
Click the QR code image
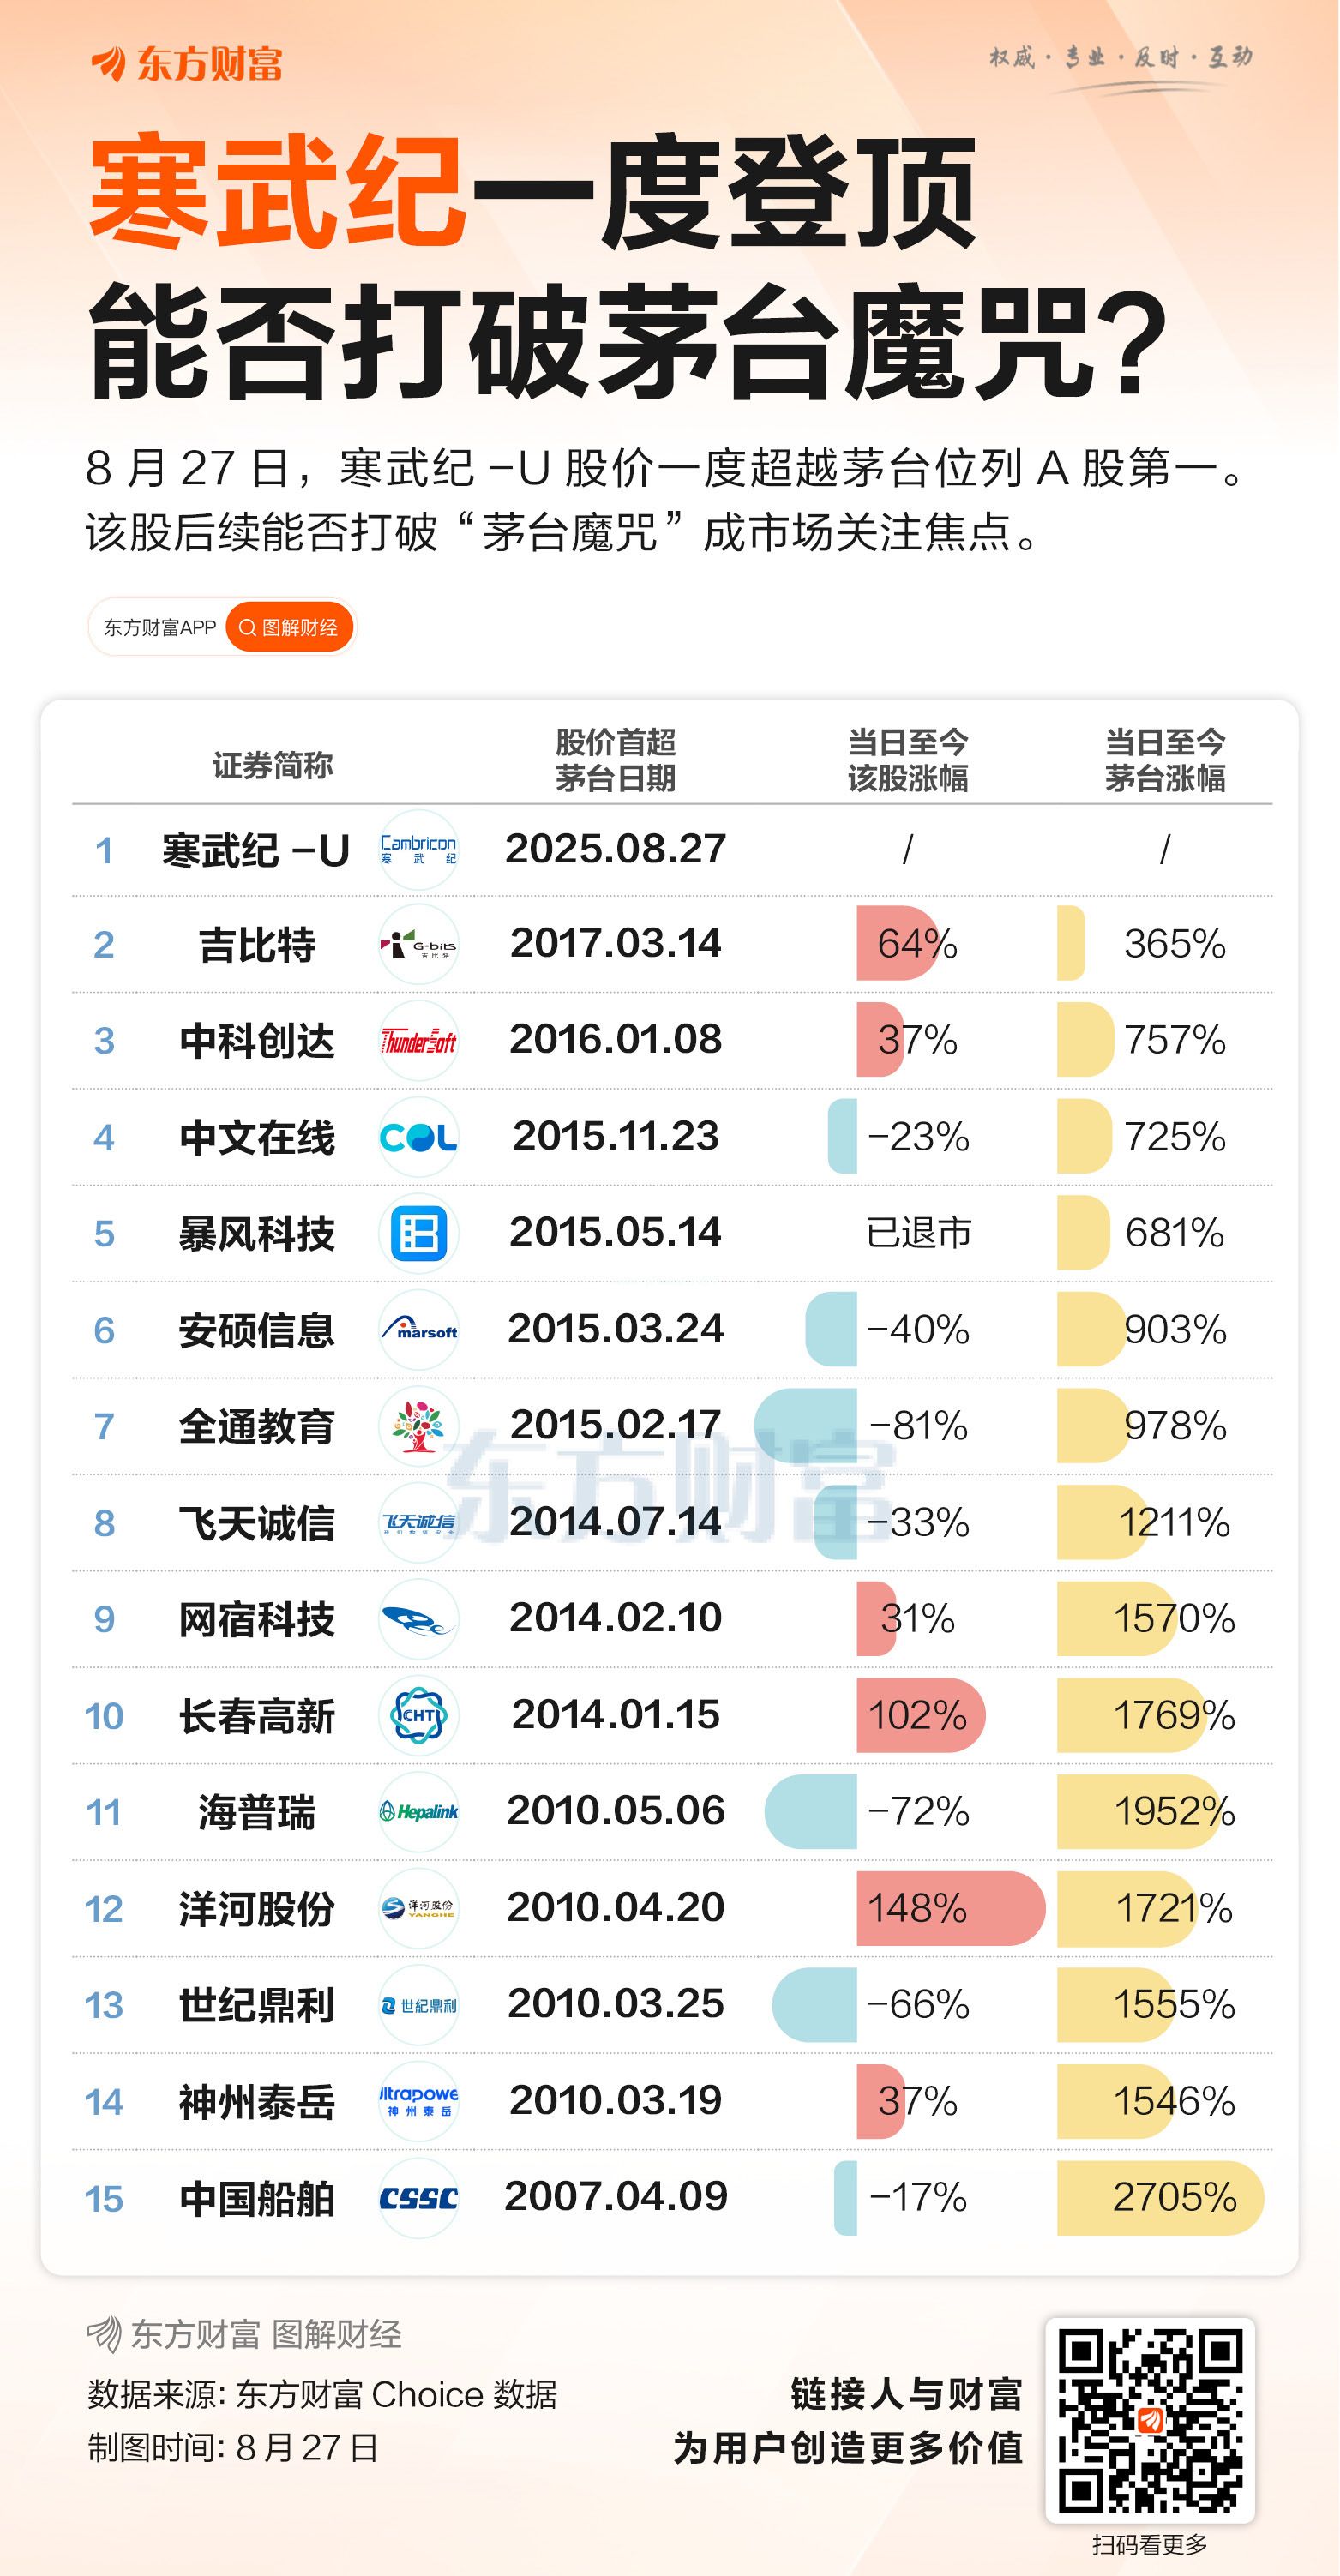coord(1150,2421)
